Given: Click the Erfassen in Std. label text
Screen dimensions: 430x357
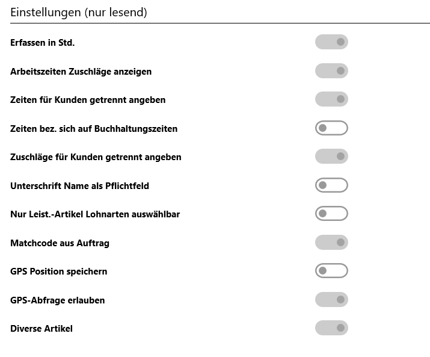Looking at the screenshot, I should [x=43, y=43].
